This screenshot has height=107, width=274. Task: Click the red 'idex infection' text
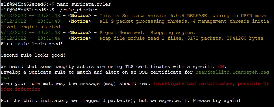click(20, 89)
